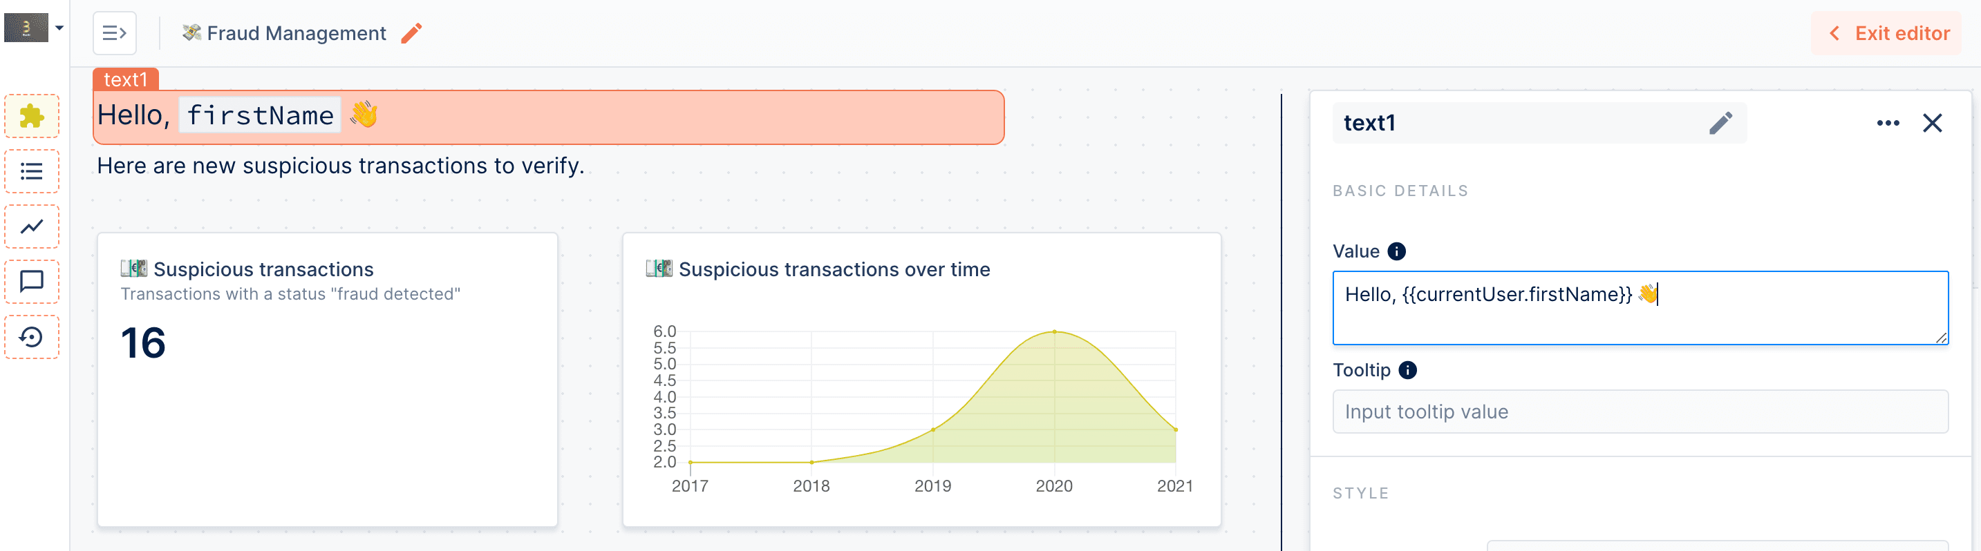This screenshot has height=551, width=1981.
Task: Rename text1 using the pencil icon
Action: click(1720, 123)
